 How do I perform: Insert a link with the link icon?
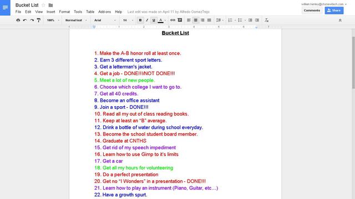(173, 20)
